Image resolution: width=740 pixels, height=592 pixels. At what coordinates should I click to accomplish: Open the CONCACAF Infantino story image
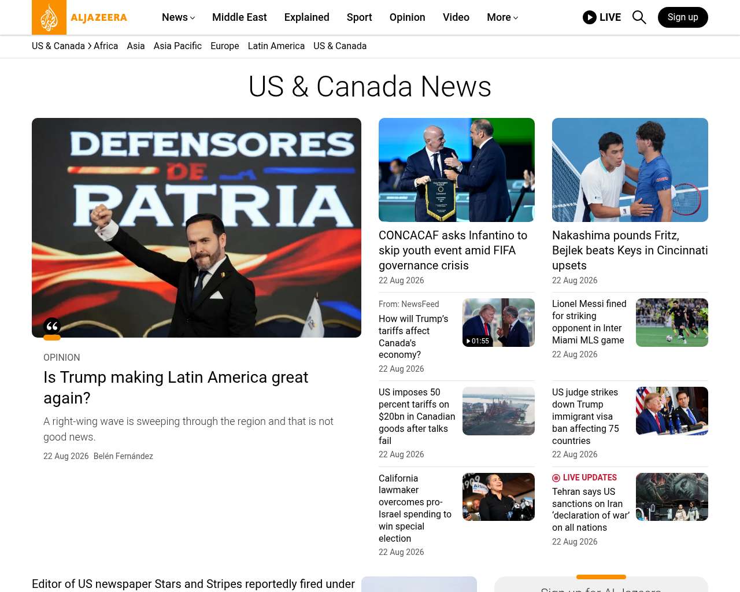point(457,170)
